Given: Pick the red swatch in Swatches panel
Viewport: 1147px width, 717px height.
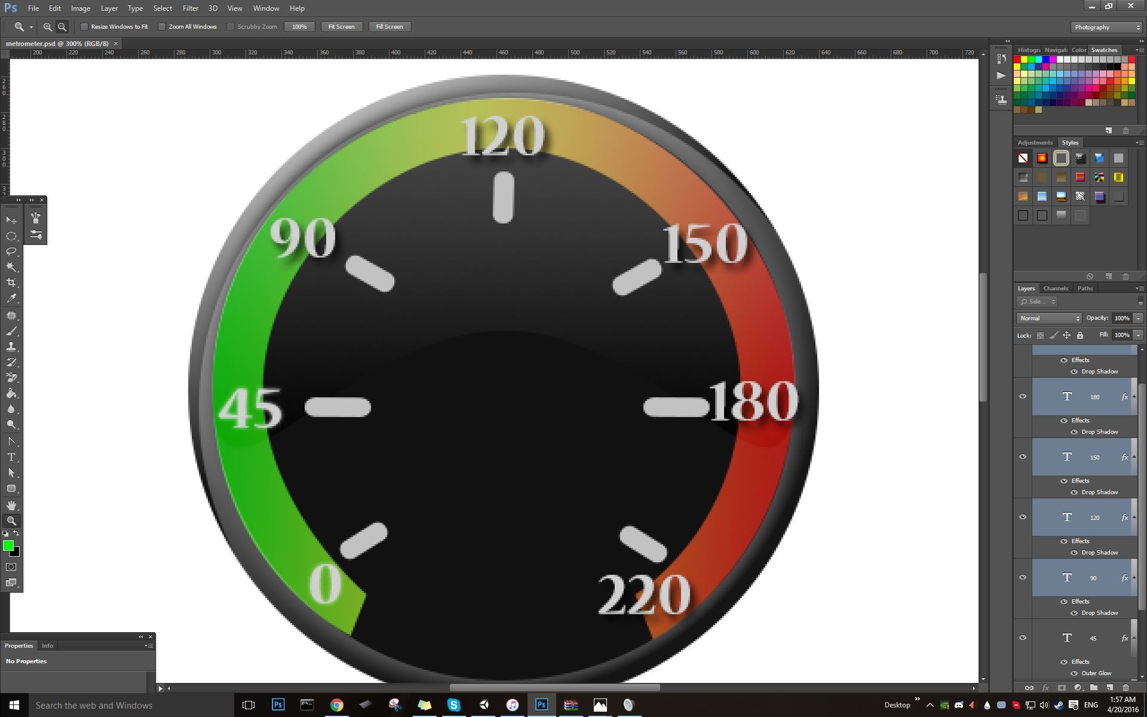Looking at the screenshot, I should 1017,60.
